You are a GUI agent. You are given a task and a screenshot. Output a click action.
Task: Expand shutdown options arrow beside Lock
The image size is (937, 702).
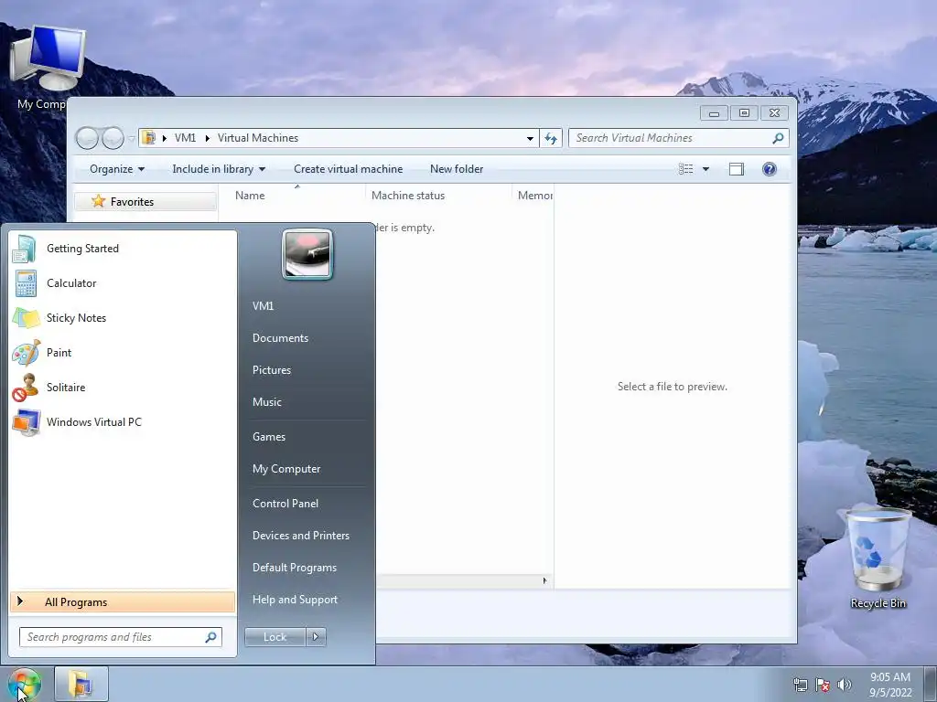pos(316,637)
